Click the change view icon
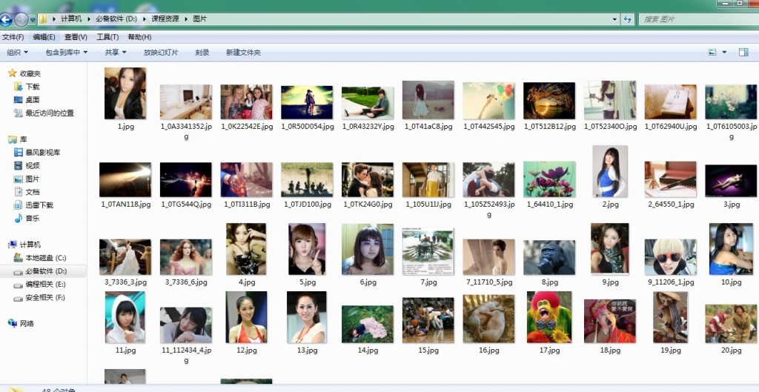 click(712, 53)
